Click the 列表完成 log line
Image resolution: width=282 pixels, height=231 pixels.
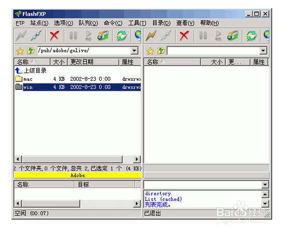point(158,205)
